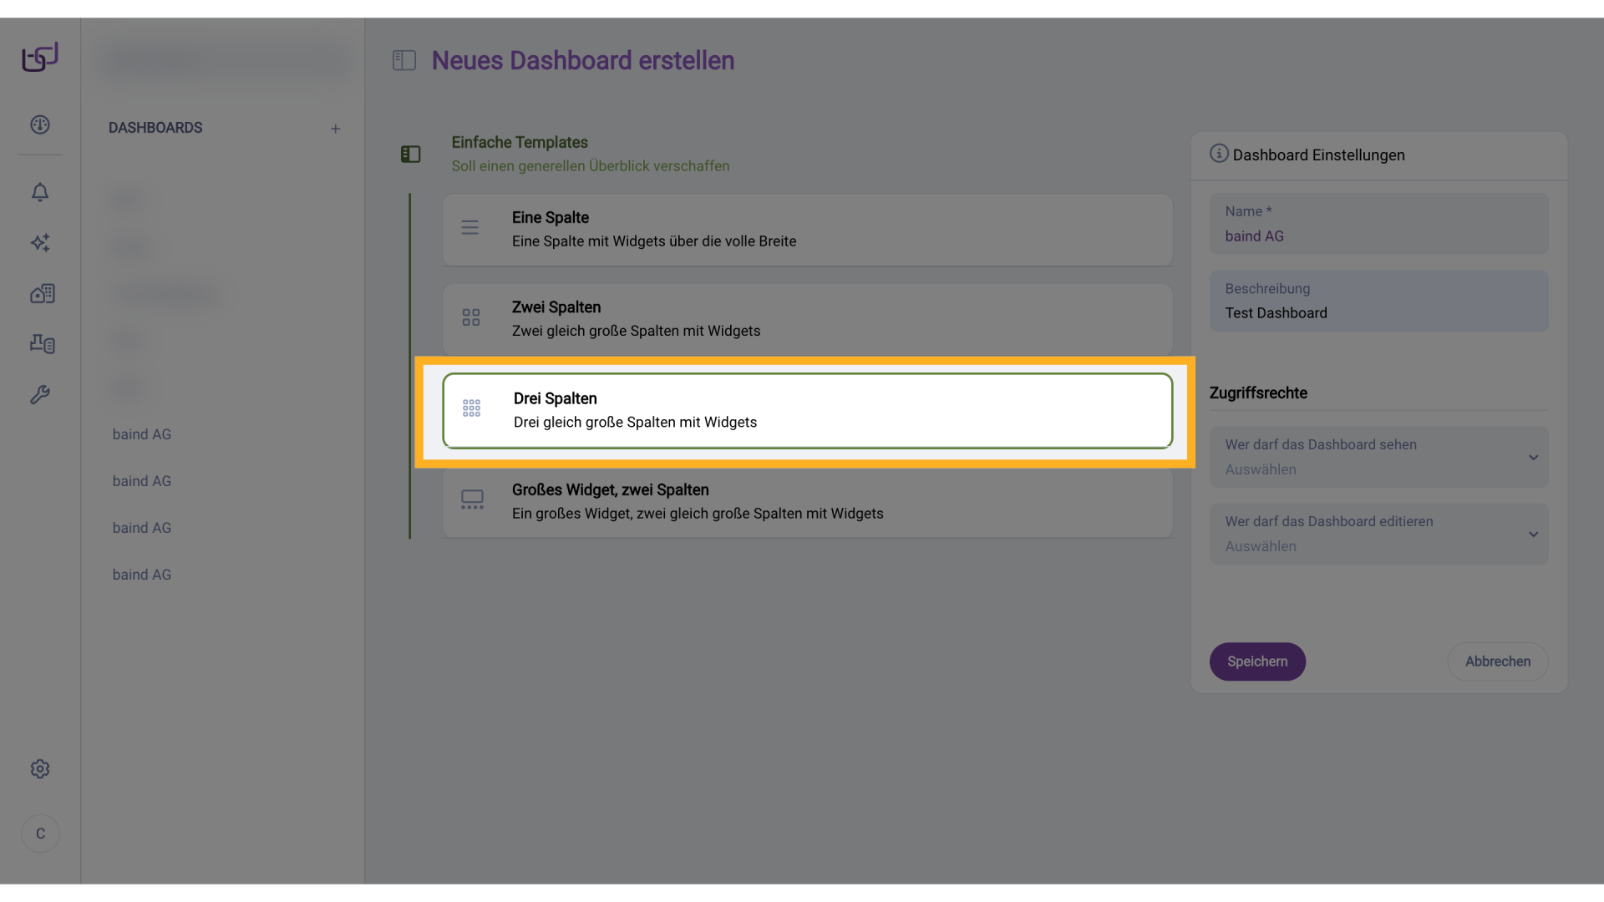
Task: Toggle sidebar panel icon beside page title
Action: 404,61
